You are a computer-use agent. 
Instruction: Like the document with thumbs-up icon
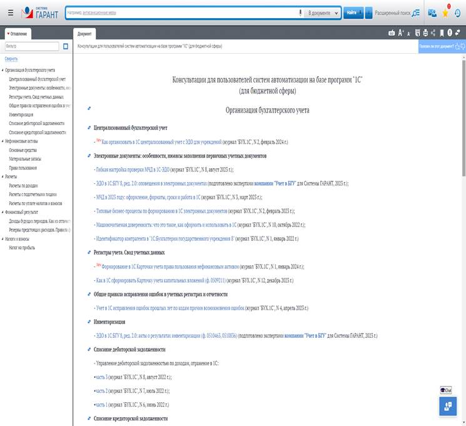[457, 46]
